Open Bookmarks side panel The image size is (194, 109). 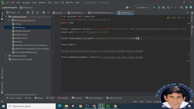[x=2, y=88]
